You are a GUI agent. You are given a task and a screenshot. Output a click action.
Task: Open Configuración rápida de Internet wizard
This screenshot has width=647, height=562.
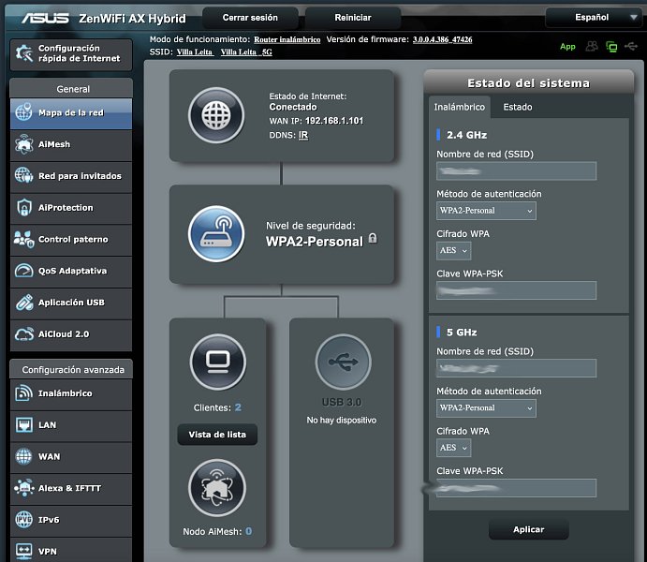71,54
